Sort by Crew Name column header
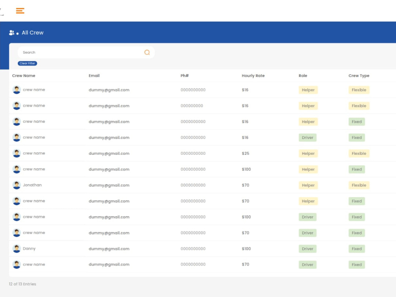Image resolution: width=396 pixels, height=297 pixels. pos(24,76)
